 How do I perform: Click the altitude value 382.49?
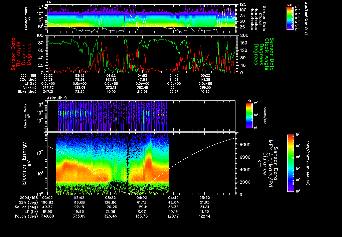point(142,87)
